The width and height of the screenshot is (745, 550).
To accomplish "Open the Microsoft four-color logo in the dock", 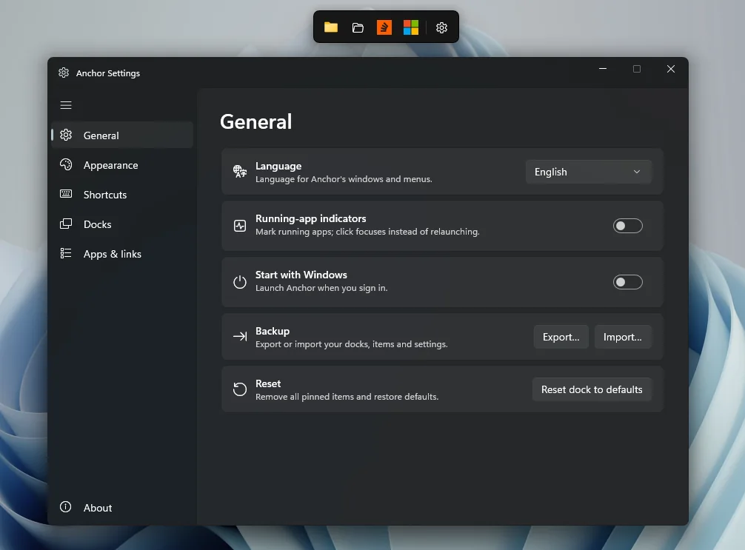I will [411, 27].
